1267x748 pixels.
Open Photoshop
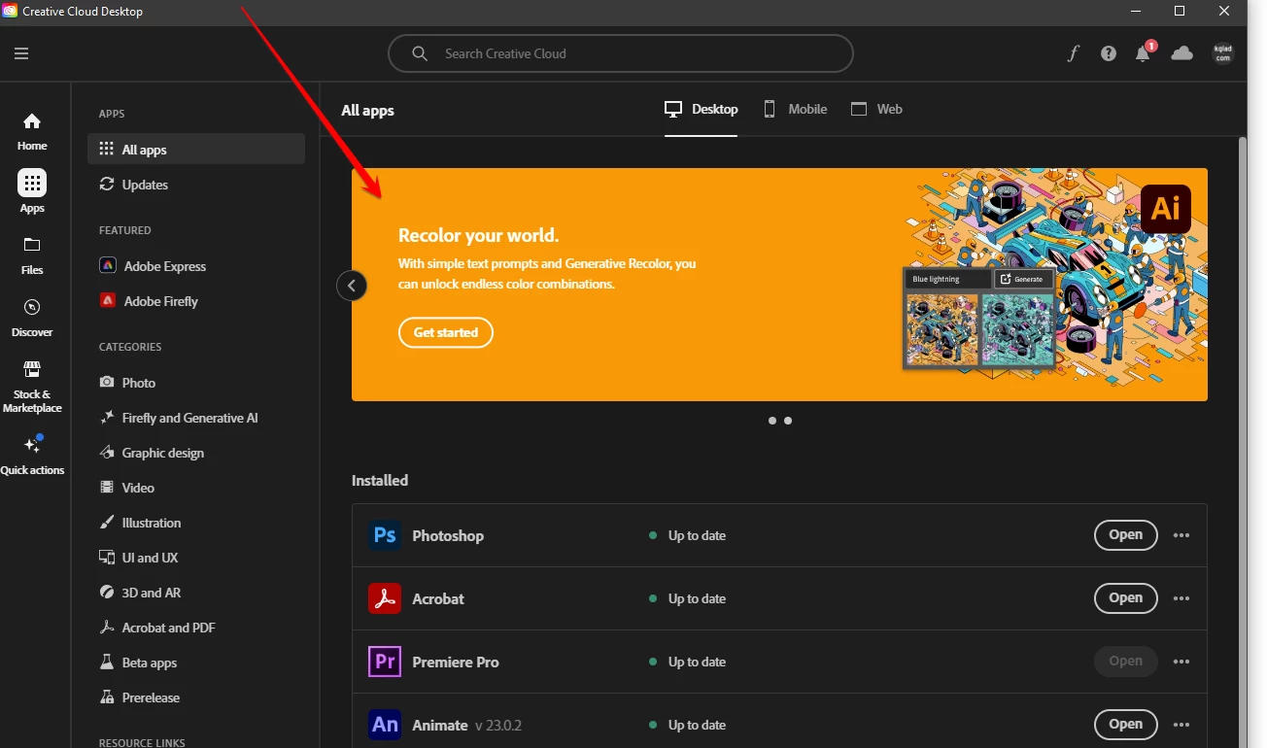pos(1125,535)
